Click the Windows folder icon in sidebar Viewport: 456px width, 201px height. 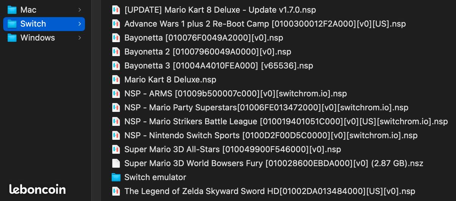12,38
